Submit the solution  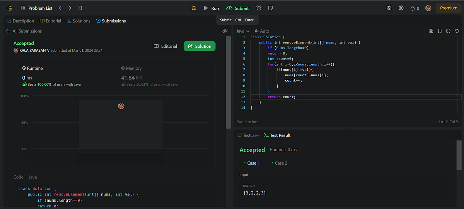[238, 8]
